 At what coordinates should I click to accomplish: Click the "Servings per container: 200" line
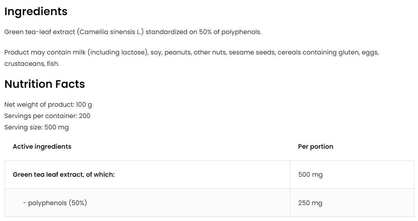(x=47, y=116)
